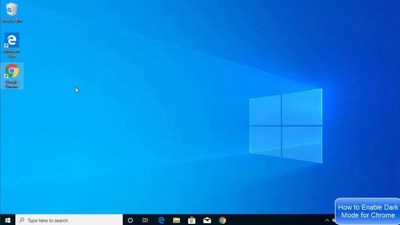Launch Google Chrome from the taskbar
400x225 pixels.
pyautogui.click(x=222, y=220)
